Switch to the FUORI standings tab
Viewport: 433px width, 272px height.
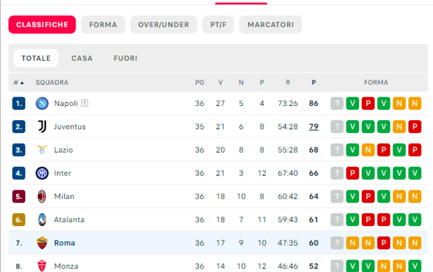point(125,58)
